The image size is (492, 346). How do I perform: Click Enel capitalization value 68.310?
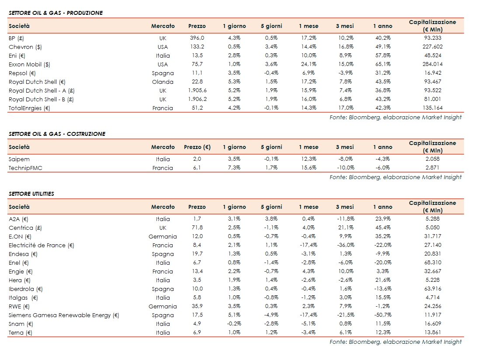pyautogui.click(x=432, y=263)
